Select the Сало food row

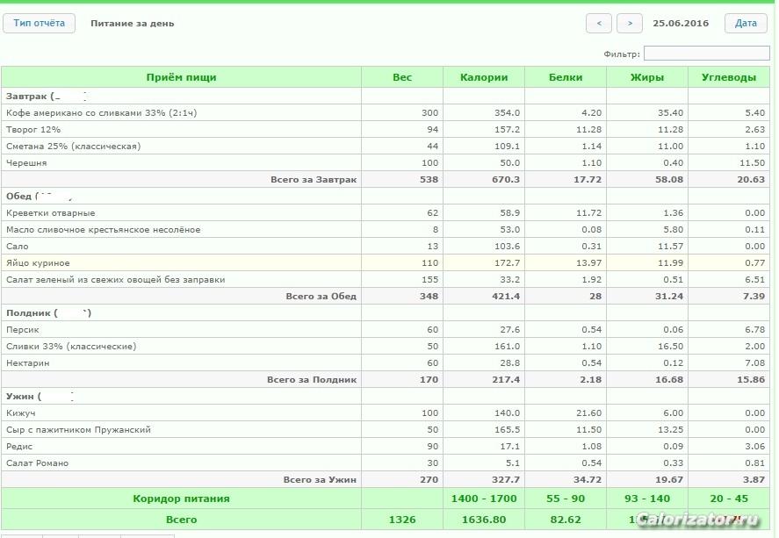point(386,246)
